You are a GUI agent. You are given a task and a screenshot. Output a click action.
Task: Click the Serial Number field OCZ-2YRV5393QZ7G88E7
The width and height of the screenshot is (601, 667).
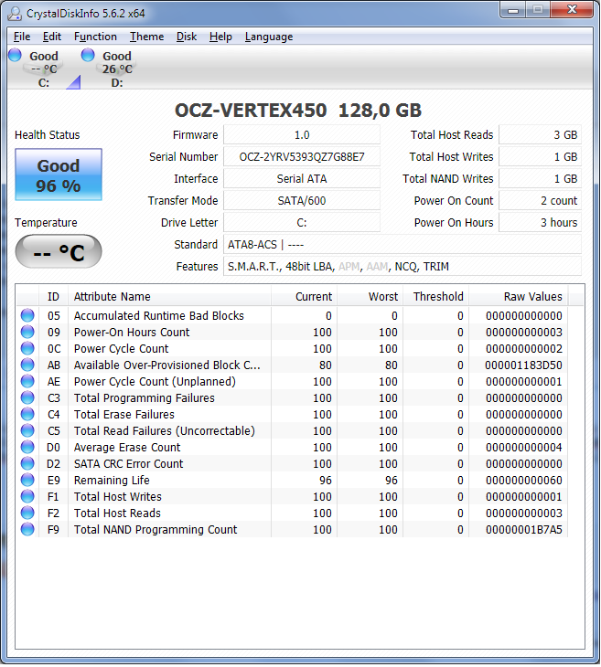tap(302, 157)
